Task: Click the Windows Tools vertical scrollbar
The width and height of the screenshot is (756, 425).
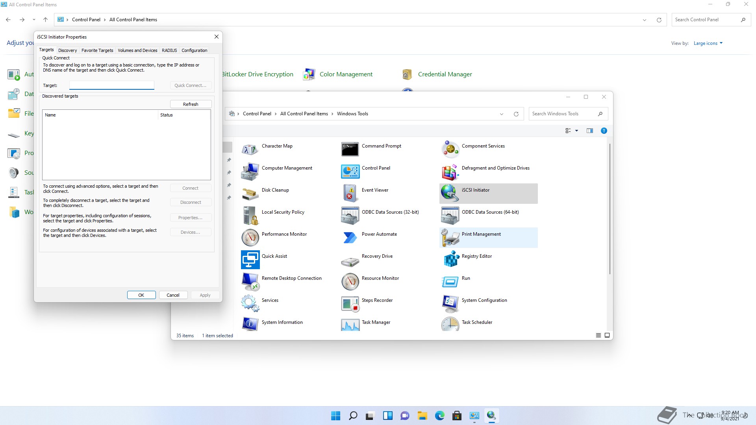Action: click(x=610, y=209)
